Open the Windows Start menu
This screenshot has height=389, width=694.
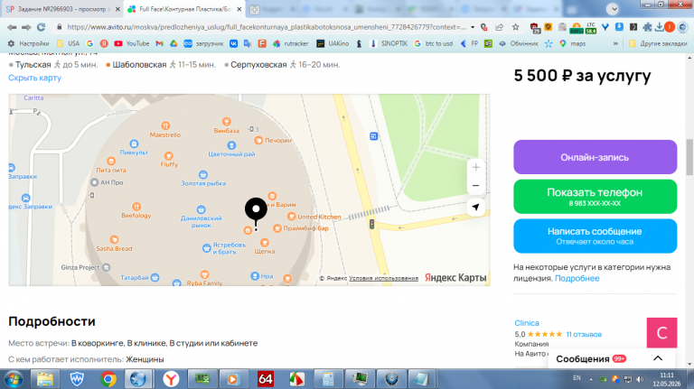click(x=14, y=379)
